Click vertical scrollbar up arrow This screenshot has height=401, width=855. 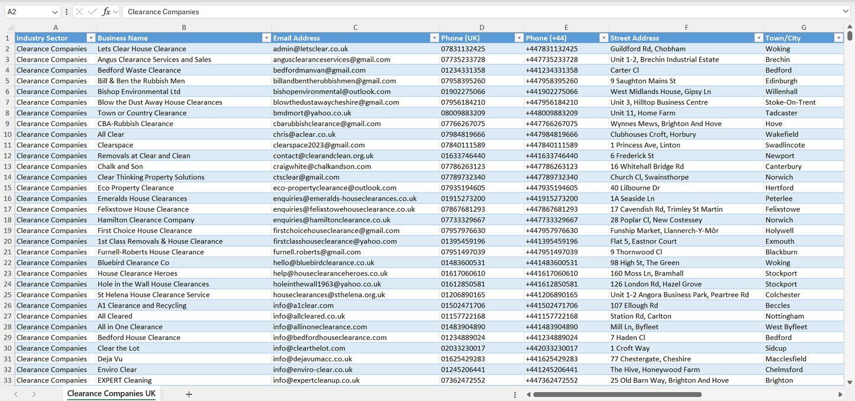[850, 27]
